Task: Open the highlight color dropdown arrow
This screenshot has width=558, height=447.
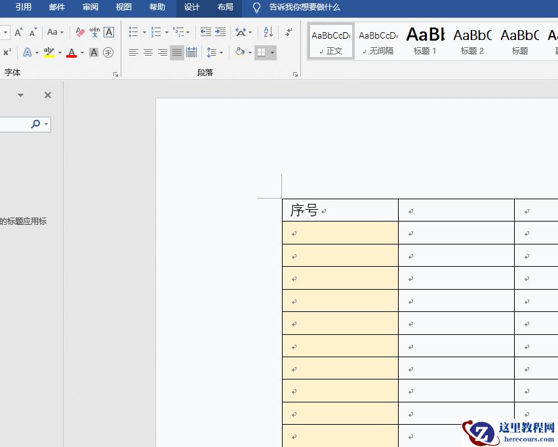Action: 60,53
